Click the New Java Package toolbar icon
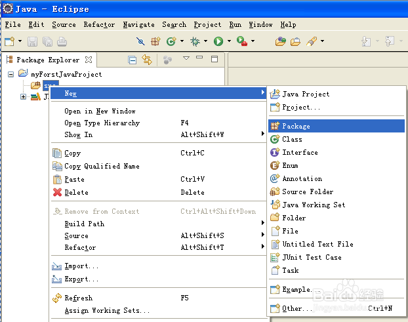This screenshot has height=322, width=408. click(155, 41)
